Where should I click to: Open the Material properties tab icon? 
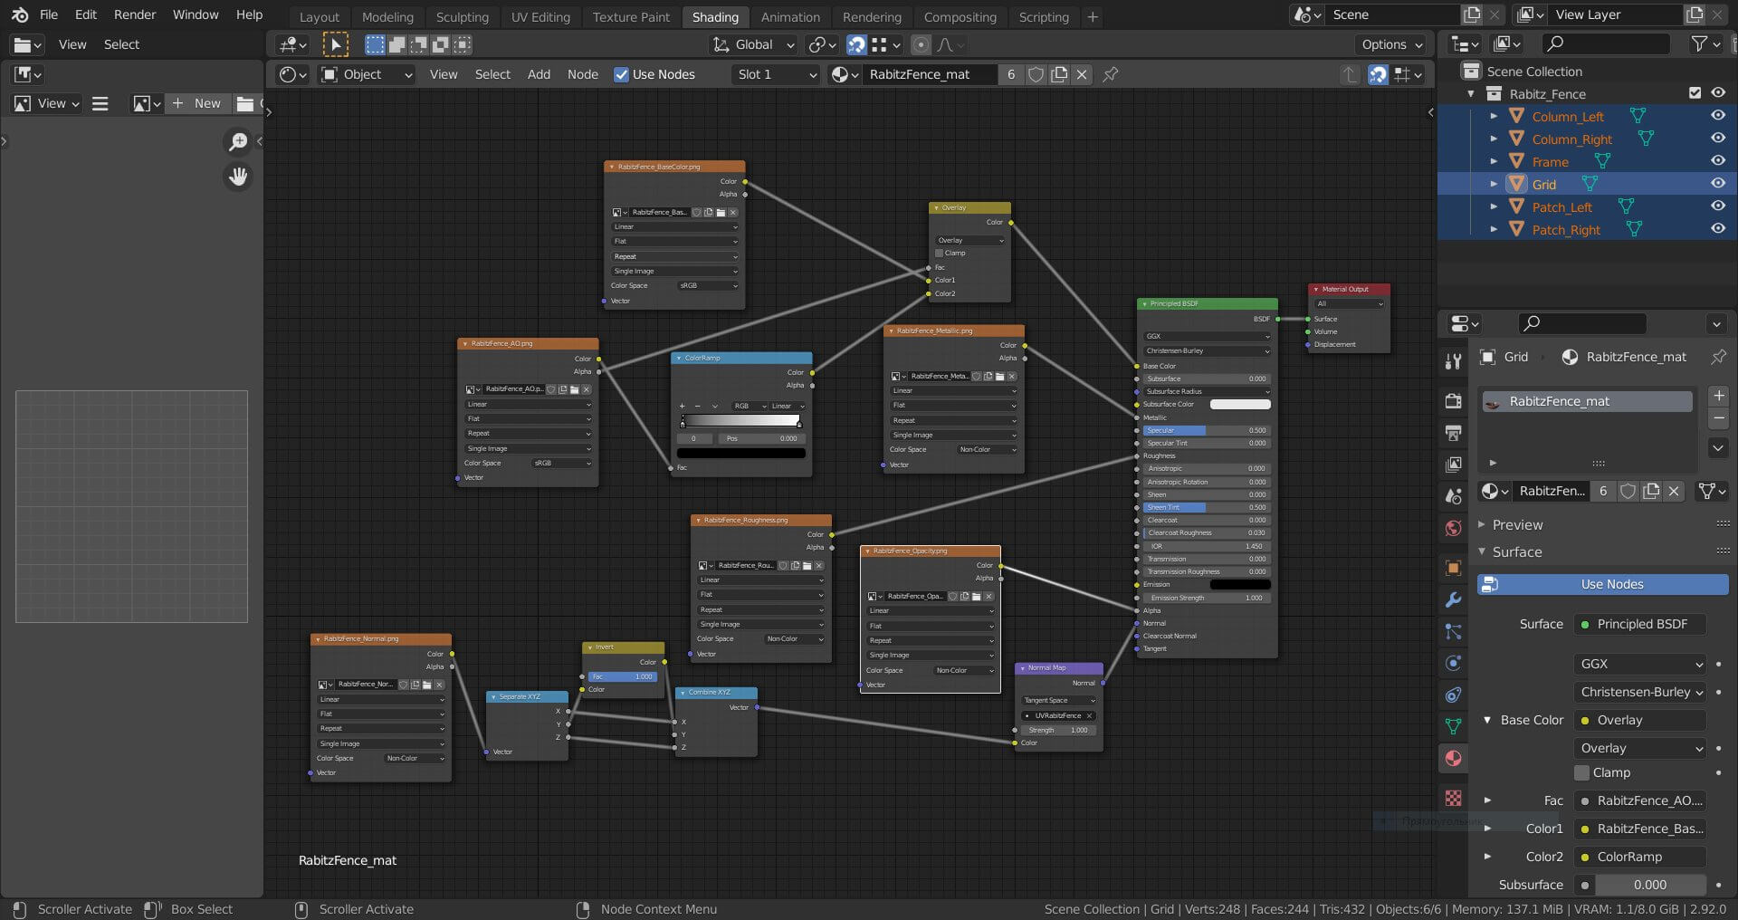(x=1453, y=759)
